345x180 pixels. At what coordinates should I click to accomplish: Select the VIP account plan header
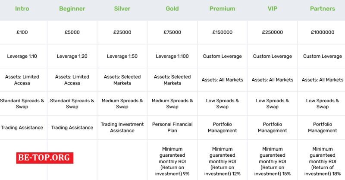pos(273,9)
